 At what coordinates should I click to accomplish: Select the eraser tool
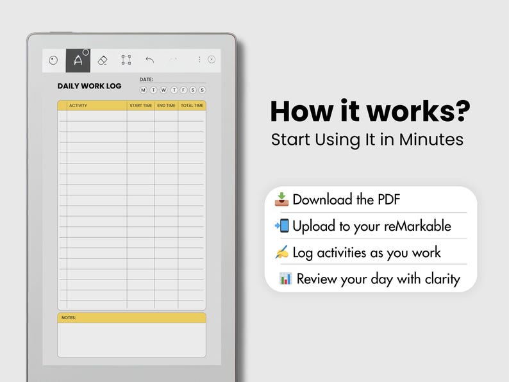pyautogui.click(x=103, y=60)
